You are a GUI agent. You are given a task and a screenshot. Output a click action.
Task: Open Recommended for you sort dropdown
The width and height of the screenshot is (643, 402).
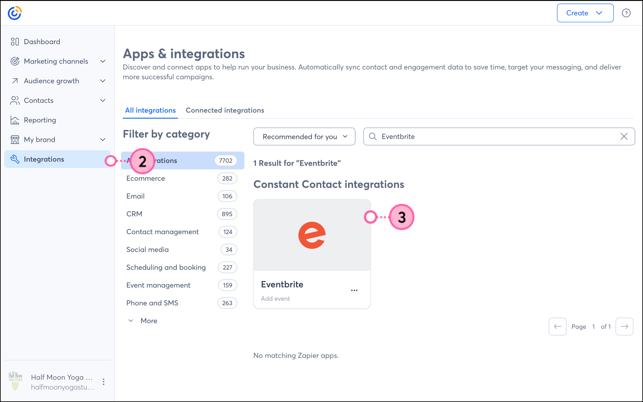(304, 137)
